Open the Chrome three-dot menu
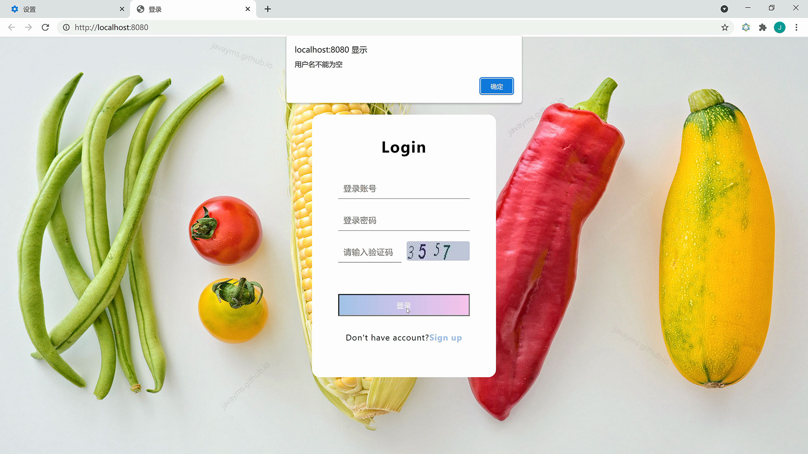 coord(796,27)
